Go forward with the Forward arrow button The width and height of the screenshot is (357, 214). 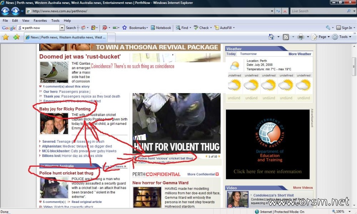[15, 11]
